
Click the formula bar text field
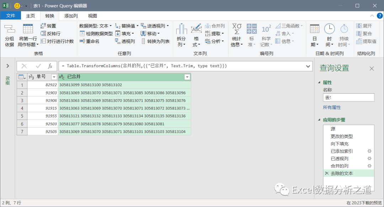coord(182,66)
